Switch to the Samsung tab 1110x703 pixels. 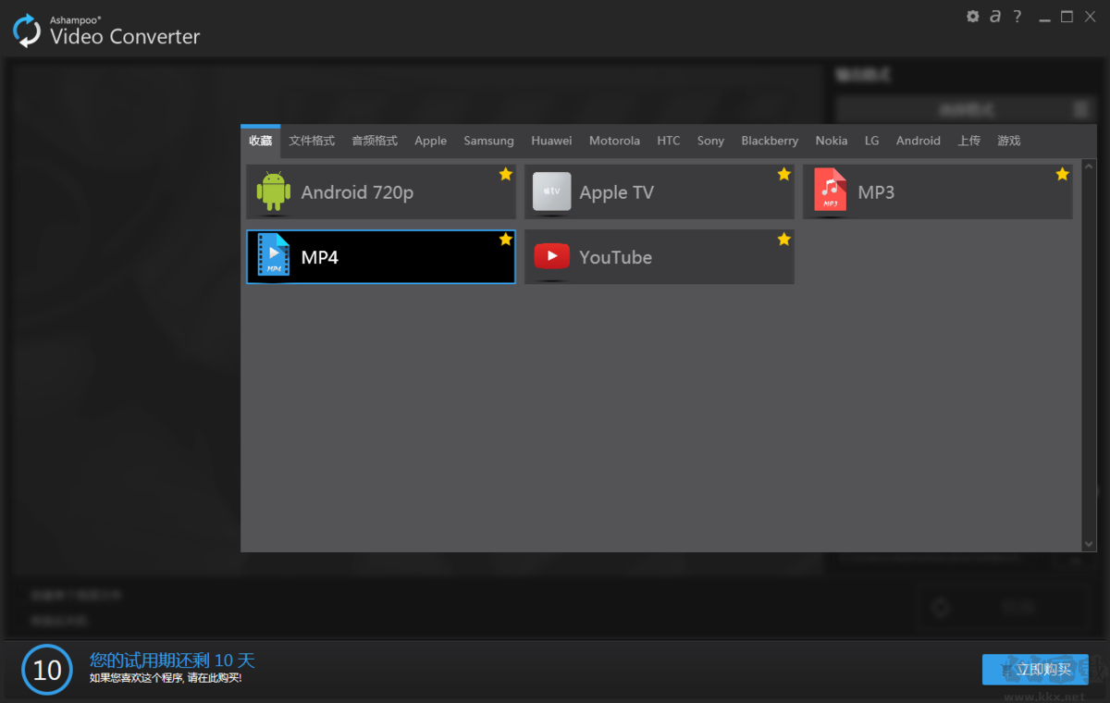point(488,141)
